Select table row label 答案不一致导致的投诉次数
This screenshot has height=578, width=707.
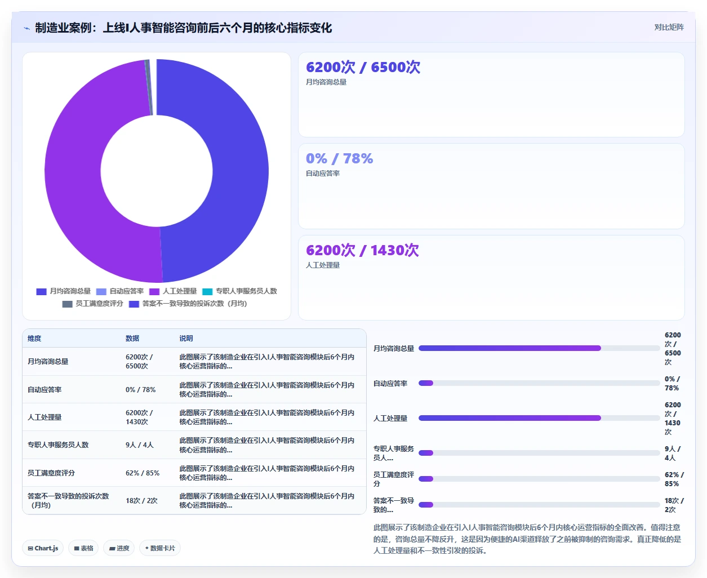68,501
